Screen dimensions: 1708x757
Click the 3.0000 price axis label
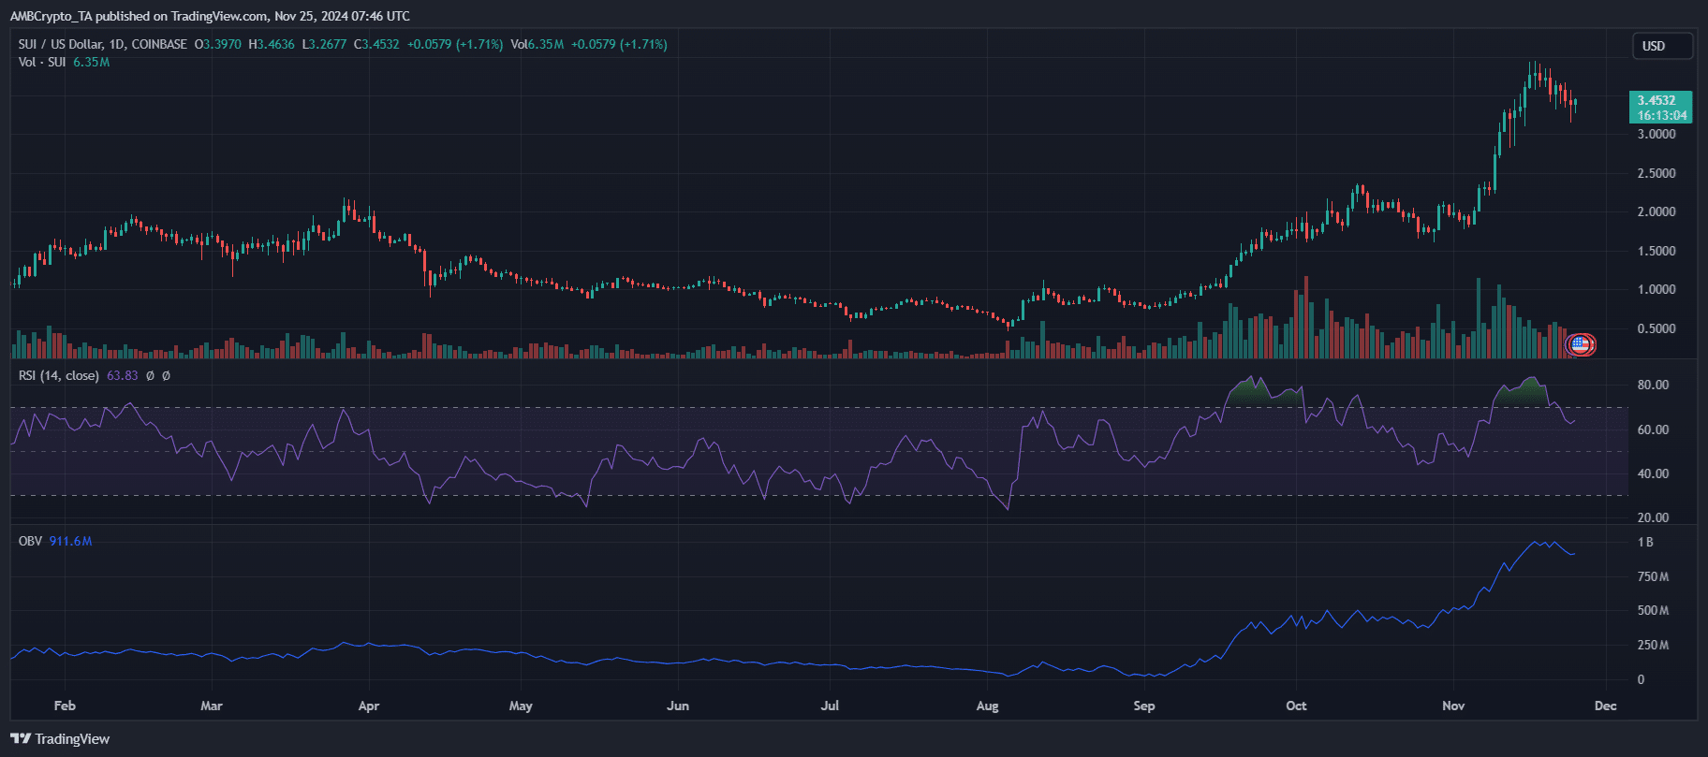click(x=1656, y=134)
